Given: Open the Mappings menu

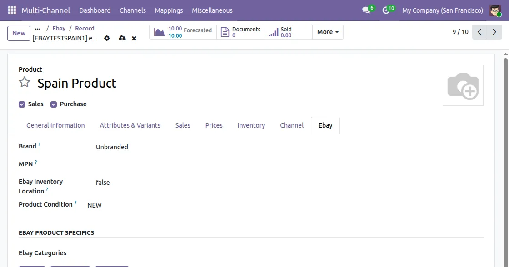Looking at the screenshot, I should pos(169,10).
